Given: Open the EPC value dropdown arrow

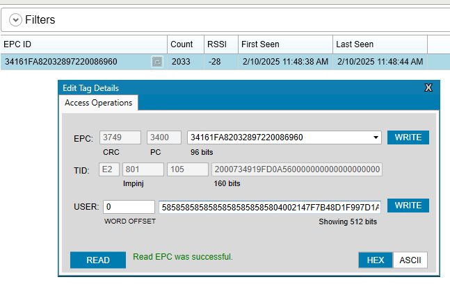Looking at the screenshot, I should point(376,137).
